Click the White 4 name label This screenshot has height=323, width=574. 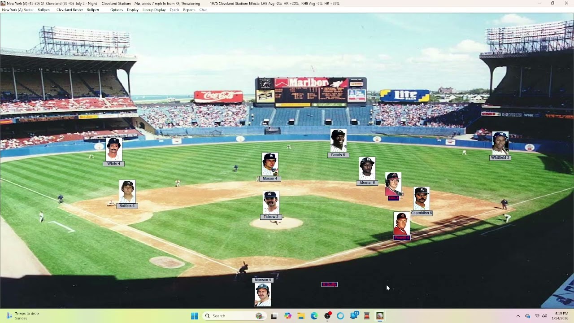(x=114, y=164)
